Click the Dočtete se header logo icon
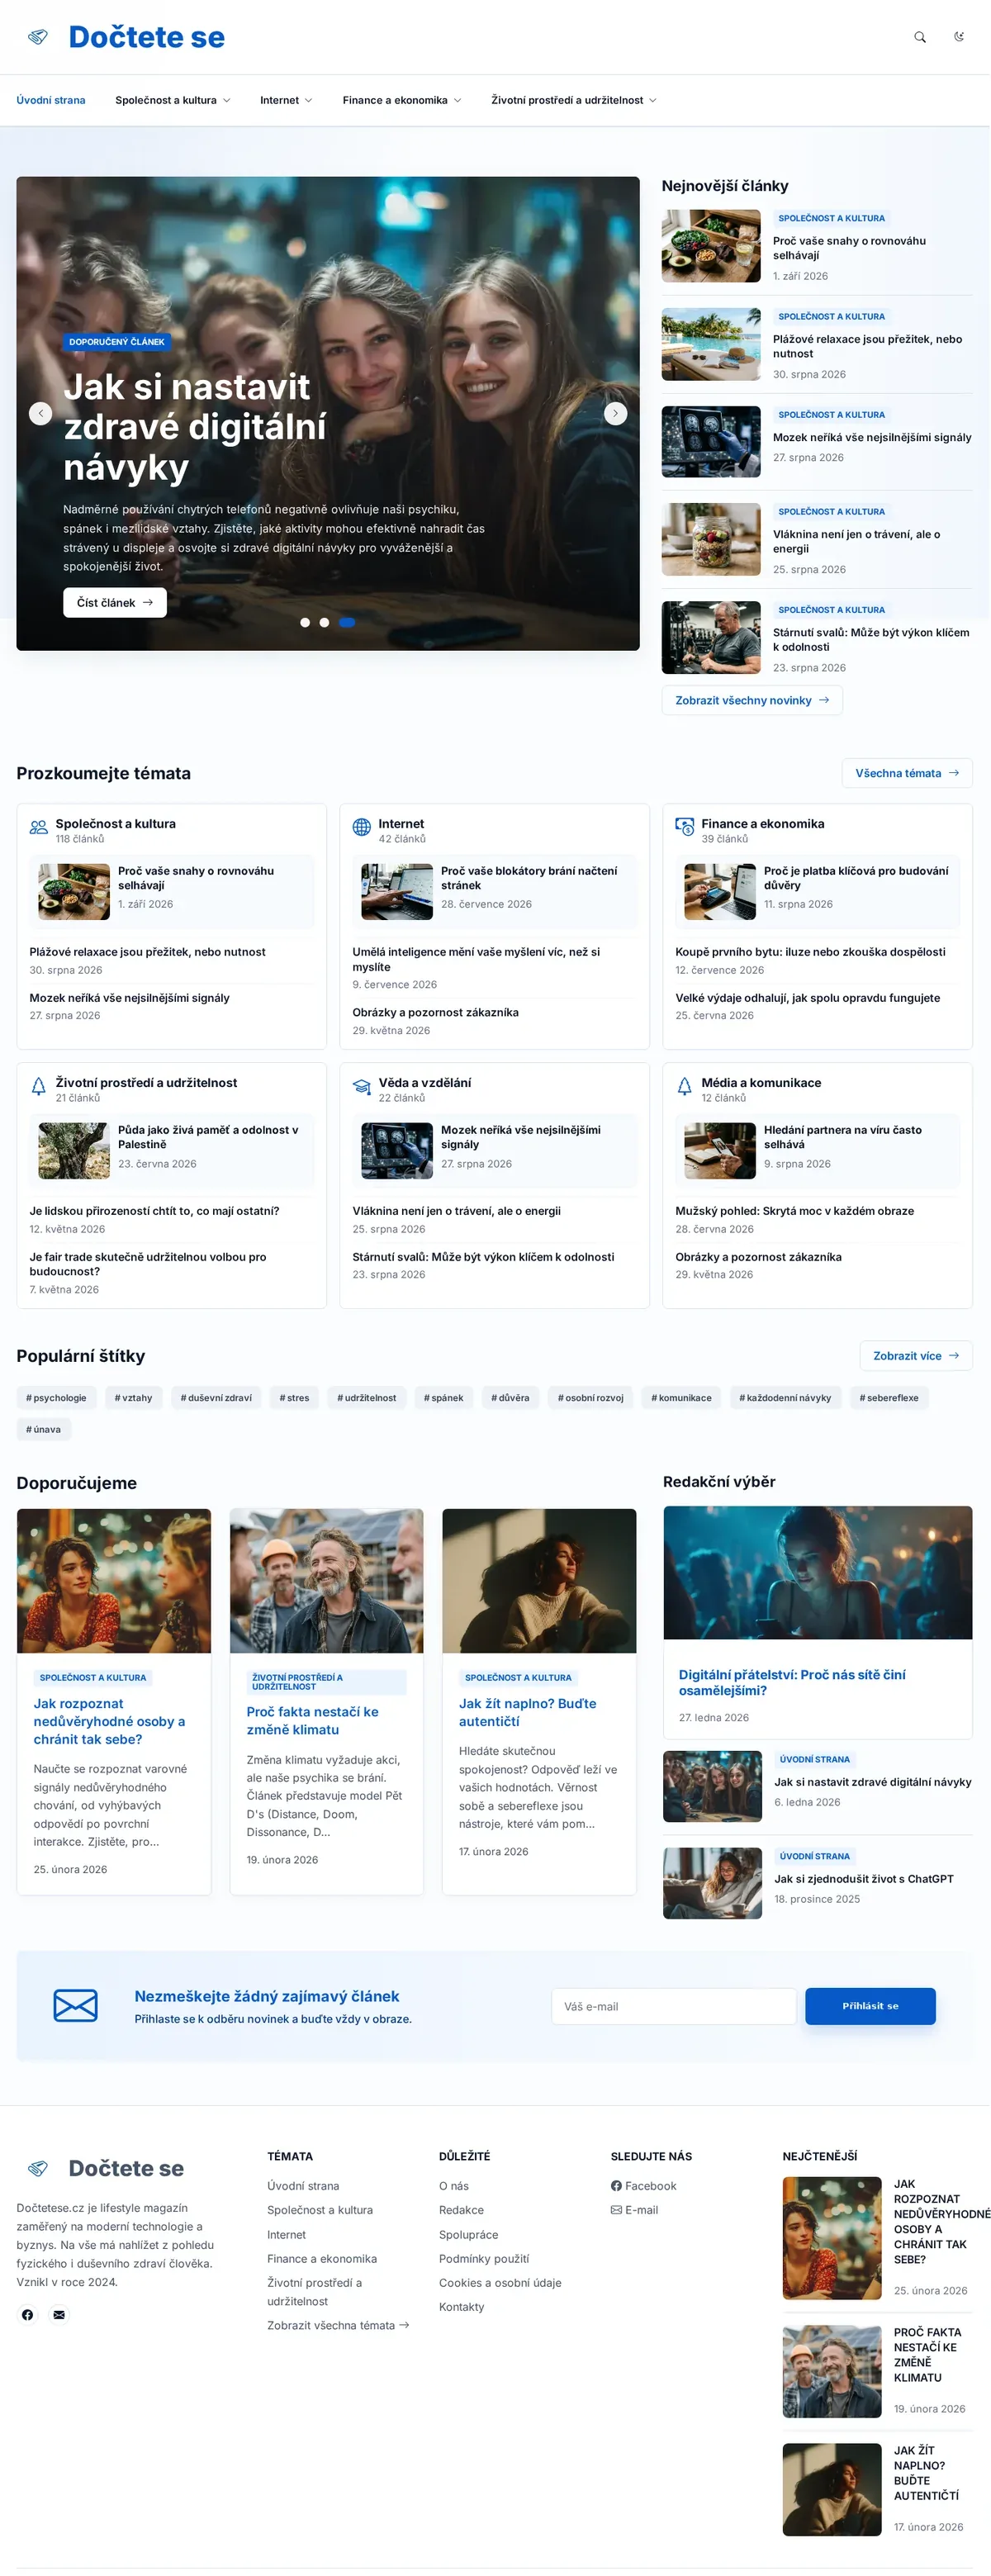The image size is (991, 2576). pos(38,37)
